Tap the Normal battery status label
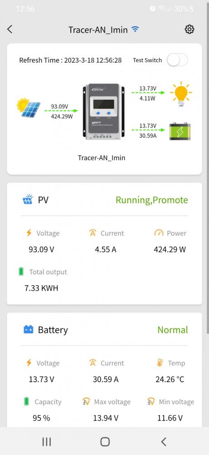This screenshot has height=455, width=209. [x=173, y=329]
